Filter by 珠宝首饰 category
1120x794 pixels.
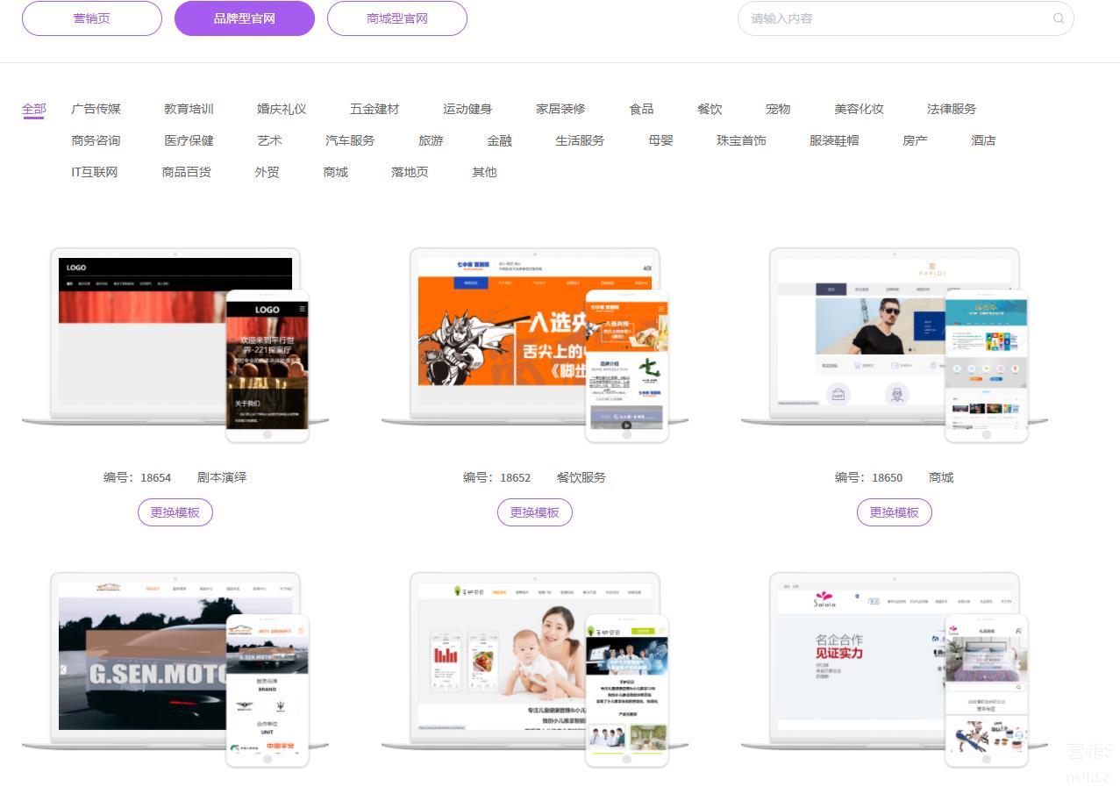pos(741,140)
